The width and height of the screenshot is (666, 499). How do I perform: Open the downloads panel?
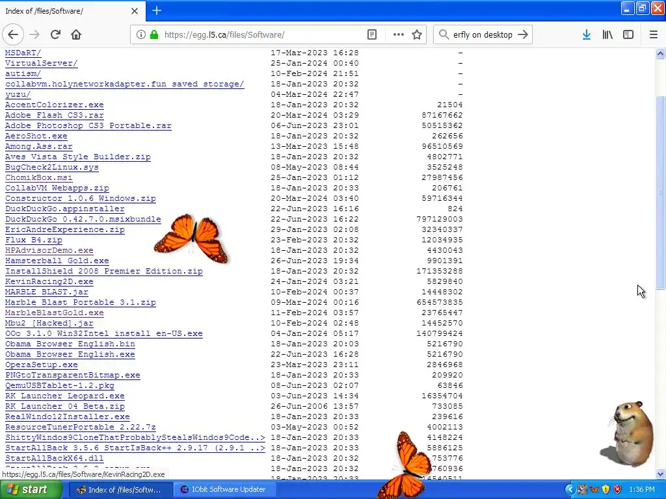coord(587,35)
